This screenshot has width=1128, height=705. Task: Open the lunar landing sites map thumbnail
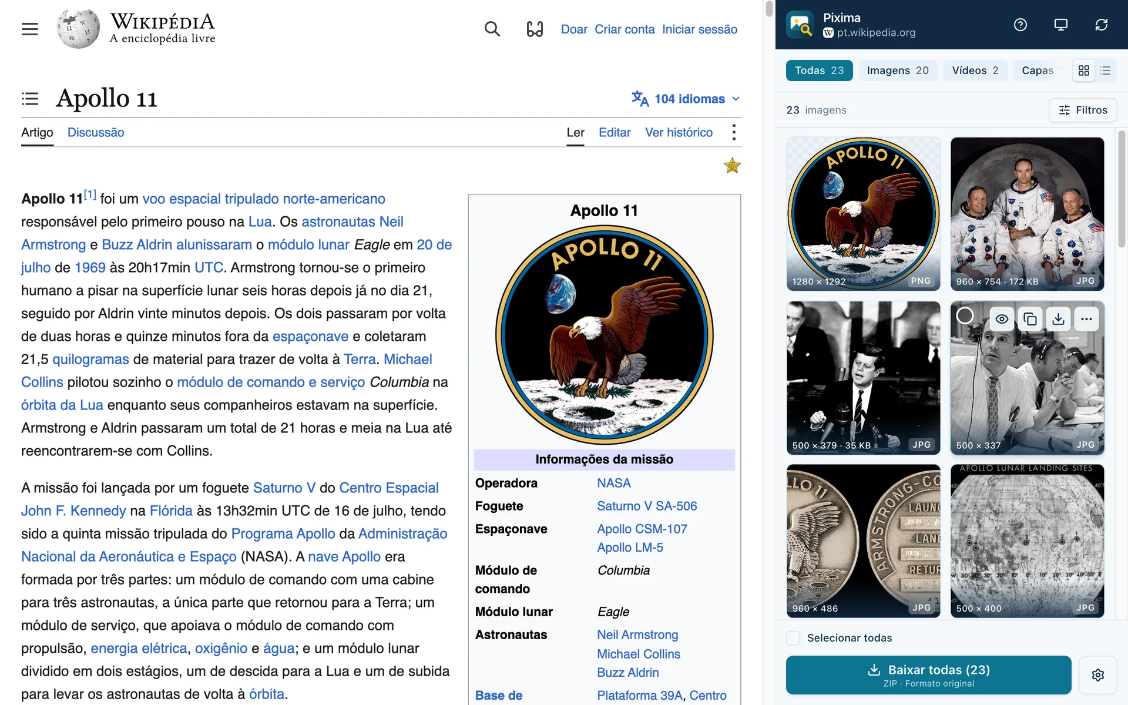tap(1027, 541)
